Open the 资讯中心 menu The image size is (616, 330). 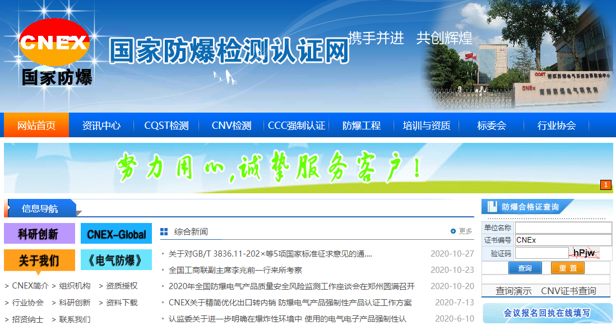[x=101, y=126]
